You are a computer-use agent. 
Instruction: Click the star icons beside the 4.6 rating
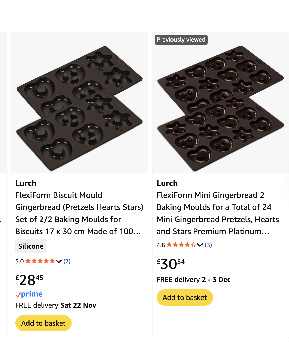(181, 245)
